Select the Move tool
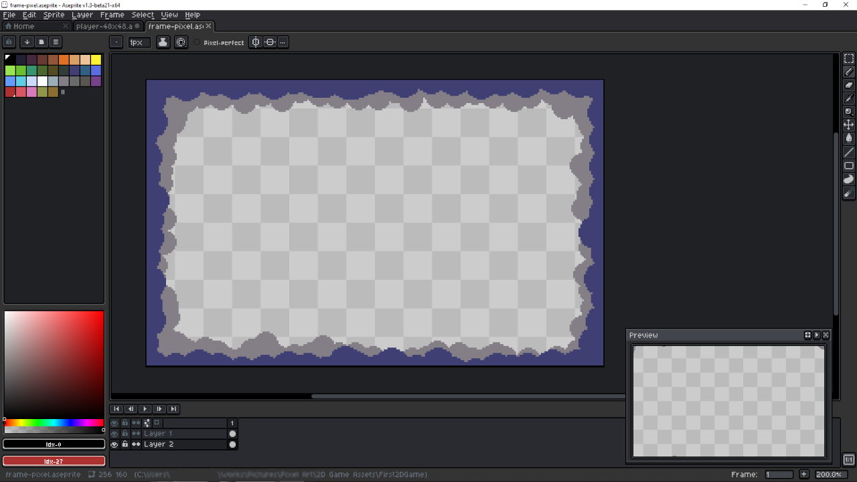The height and width of the screenshot is (482, 857). coord(848,125)
